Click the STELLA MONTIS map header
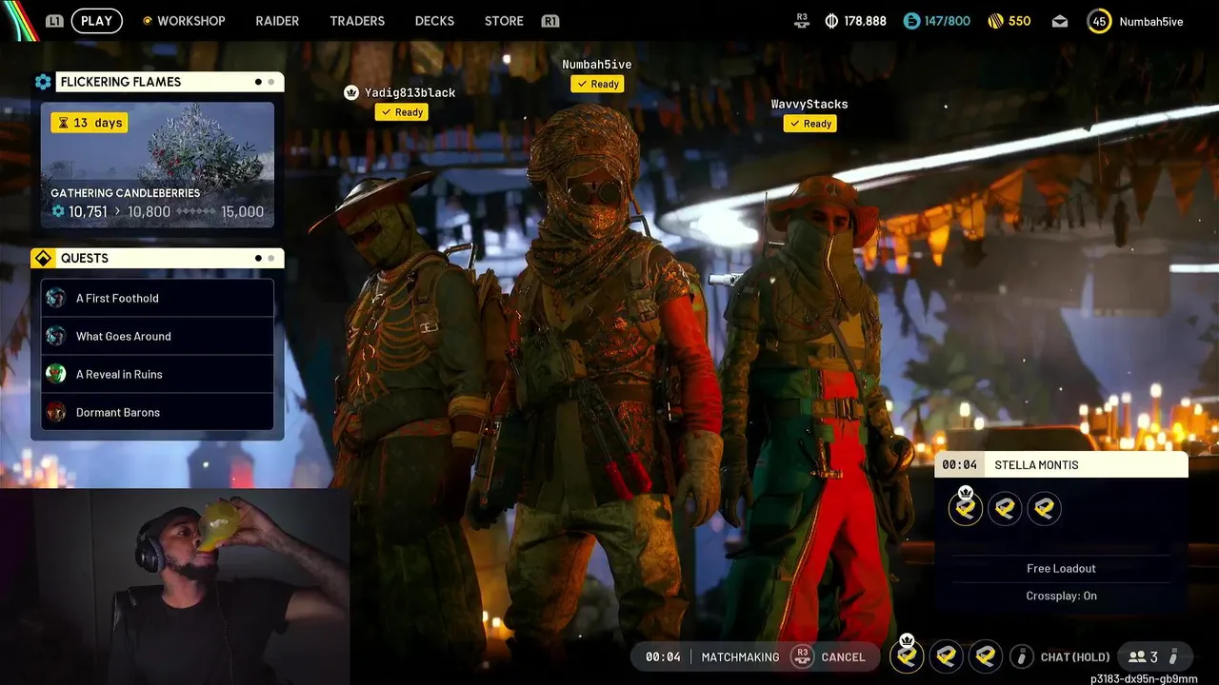Screen dimensions: 1219x685 click(x=1061, y=464)
